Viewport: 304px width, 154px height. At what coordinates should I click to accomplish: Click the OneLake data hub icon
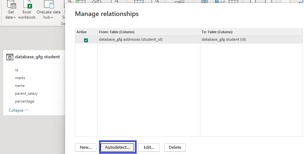48,5
